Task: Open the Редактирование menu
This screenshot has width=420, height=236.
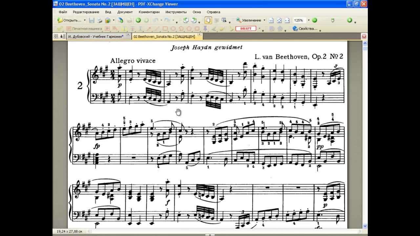Action: coord(86,12)
